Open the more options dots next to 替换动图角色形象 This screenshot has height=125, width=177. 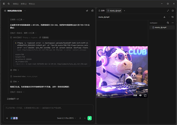[25, 11]
